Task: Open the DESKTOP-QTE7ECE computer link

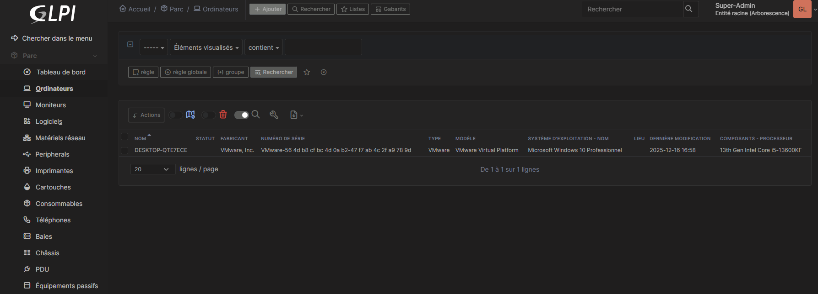Action: coord(161,150)
